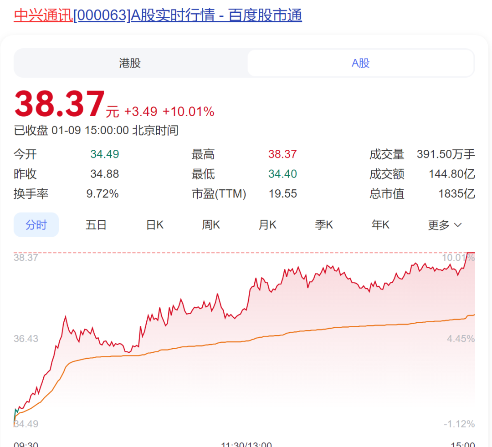
Task: Click the -1.12% axis label
Action: [459, 424]
